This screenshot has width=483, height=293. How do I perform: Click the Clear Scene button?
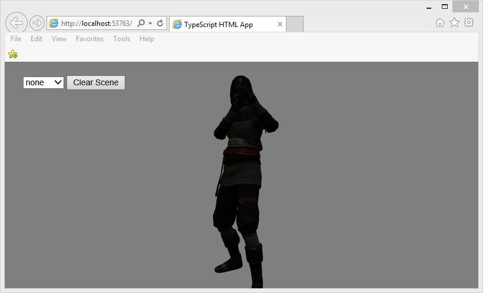pos(96,82)
